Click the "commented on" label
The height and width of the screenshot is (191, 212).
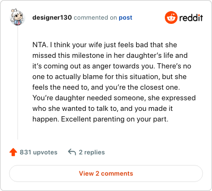pyautogui.click(x=95, y=18)
